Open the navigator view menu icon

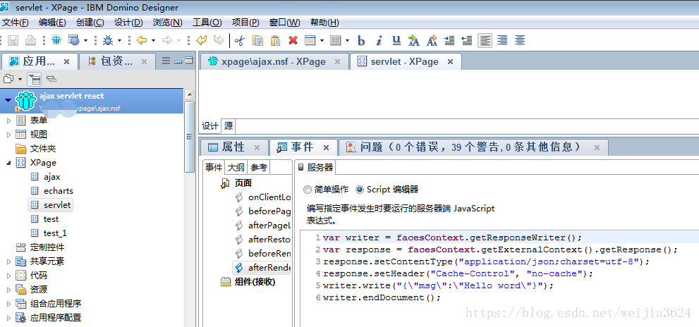(x=166, y=61)
